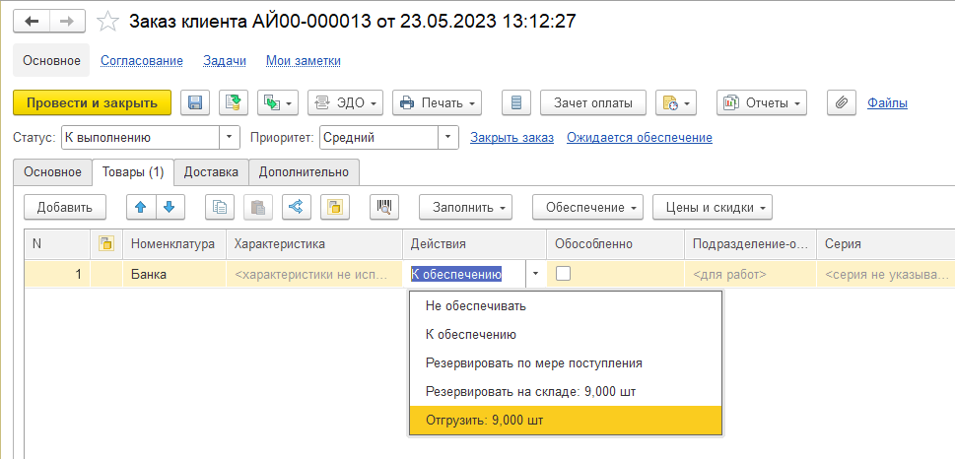
Task: Choose К обеспечению from the dropdown list
Action: [566, 334]
